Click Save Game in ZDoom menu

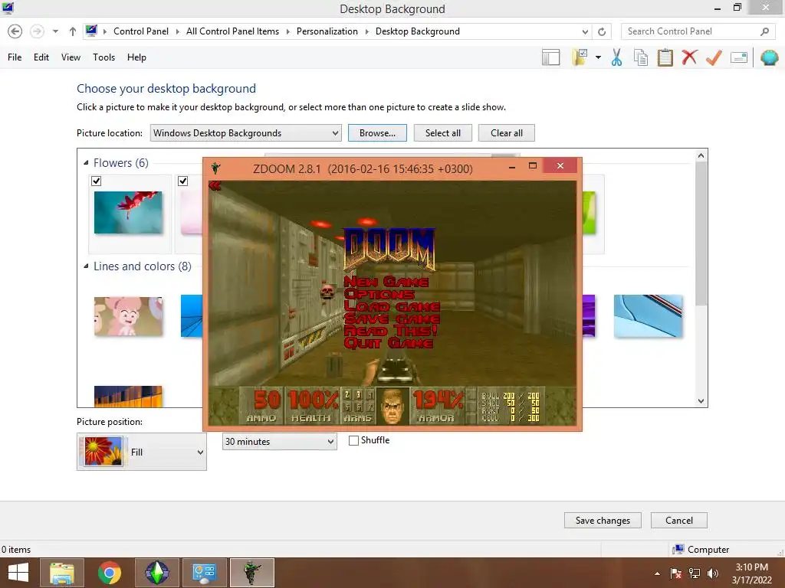392,318
